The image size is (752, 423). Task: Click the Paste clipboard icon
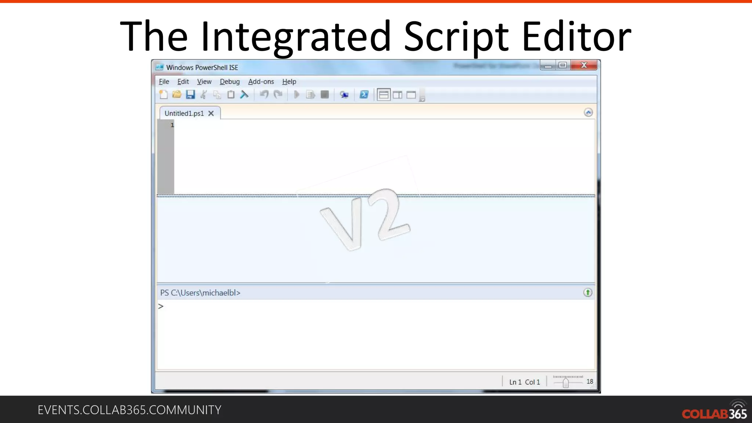pos(231,95)
